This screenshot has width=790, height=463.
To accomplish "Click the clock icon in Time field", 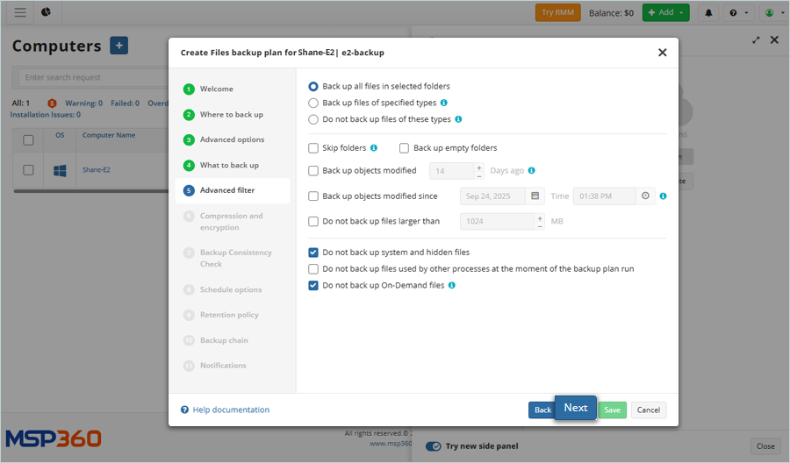I will pyautogui.click(x=645, y=196).
